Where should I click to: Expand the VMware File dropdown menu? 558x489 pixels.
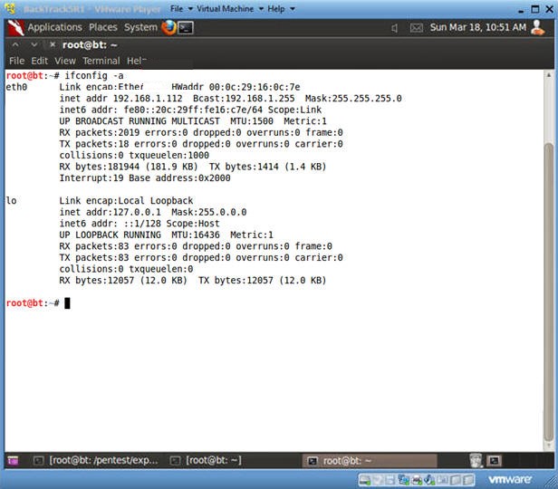click(x=180, y=8)
